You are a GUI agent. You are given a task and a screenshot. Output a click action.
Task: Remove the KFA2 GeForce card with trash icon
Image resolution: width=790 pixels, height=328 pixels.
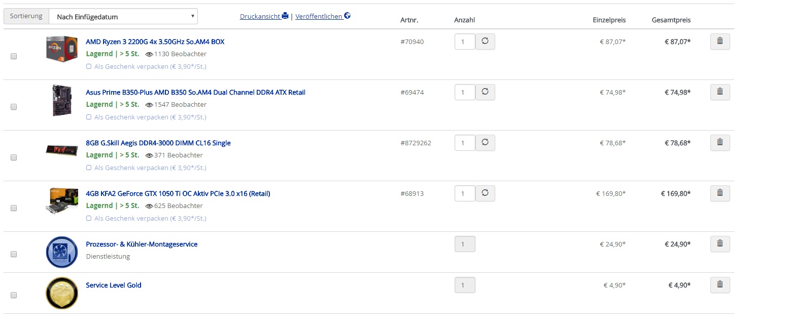pyautogui.click(x=719, y=193)
